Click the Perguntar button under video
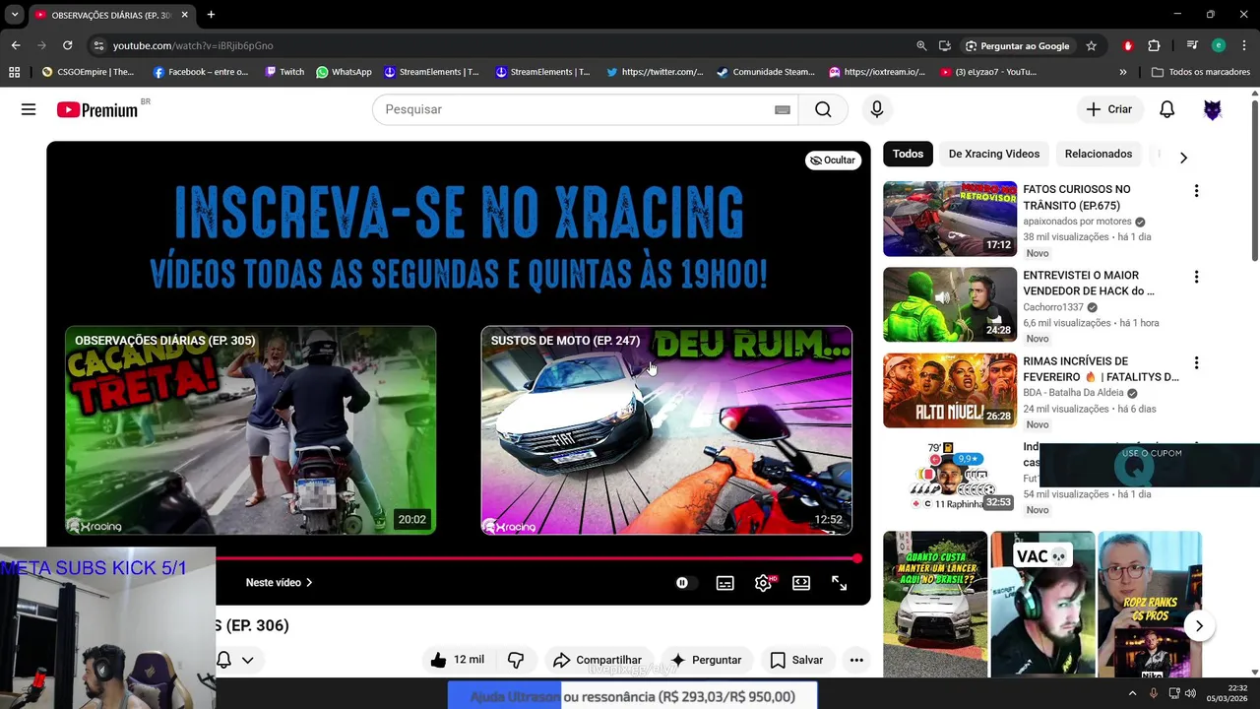 click(x=707, y=660)
